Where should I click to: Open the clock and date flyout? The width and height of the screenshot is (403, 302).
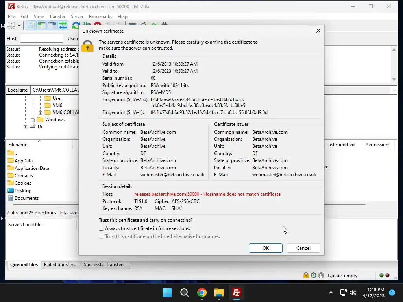coord(373,293)
